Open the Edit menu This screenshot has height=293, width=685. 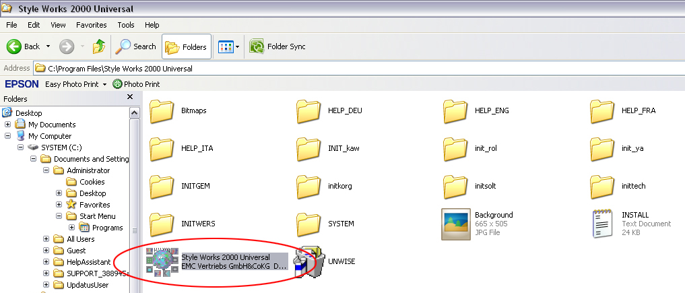34,25
